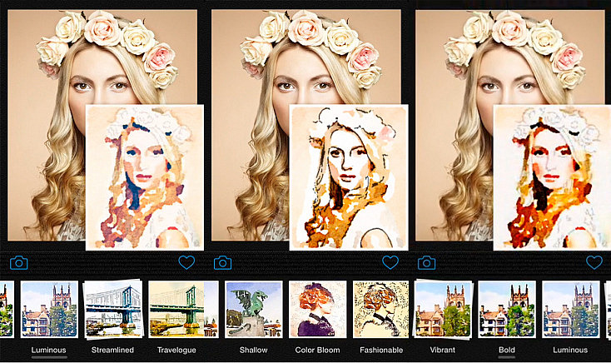This screenshot has height=363, width=611.
Task: Tap the heart icon above the Fashionable thumbnail
Action: coord(390,262)
